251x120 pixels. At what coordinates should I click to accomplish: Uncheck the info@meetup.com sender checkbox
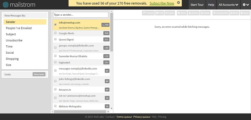(56, 24)
